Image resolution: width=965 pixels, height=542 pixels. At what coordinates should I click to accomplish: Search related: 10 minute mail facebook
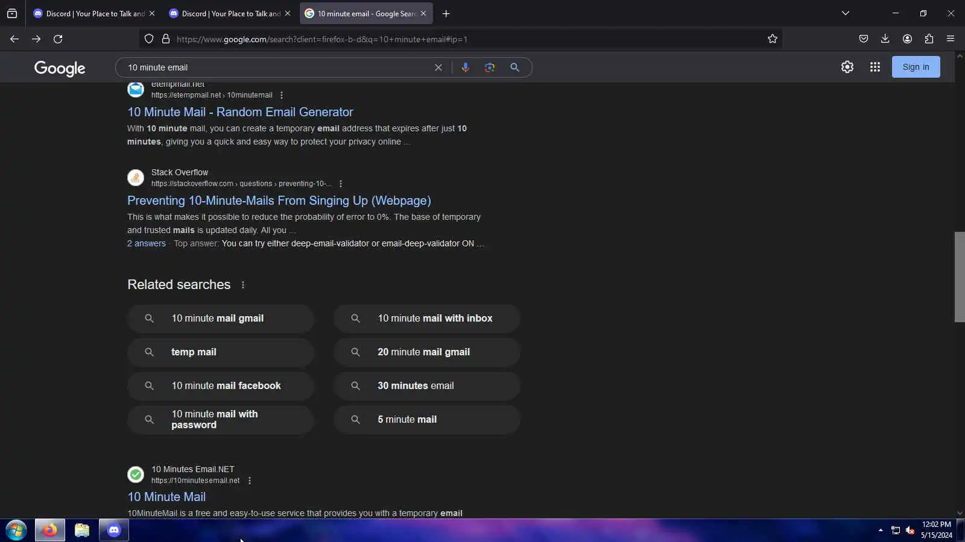(x=221, y=386)
